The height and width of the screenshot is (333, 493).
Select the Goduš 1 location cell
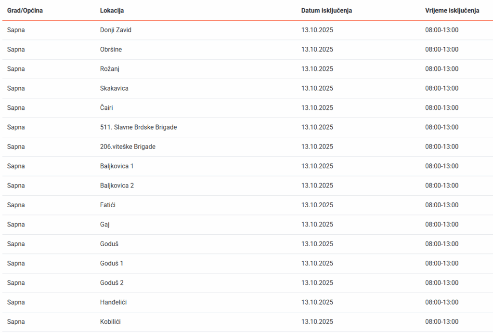point(112,263)
